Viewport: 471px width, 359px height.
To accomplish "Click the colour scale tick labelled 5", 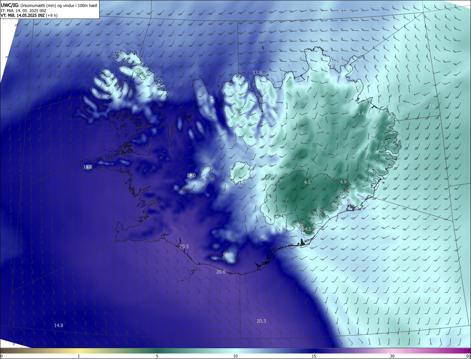I will coord(157,356).
